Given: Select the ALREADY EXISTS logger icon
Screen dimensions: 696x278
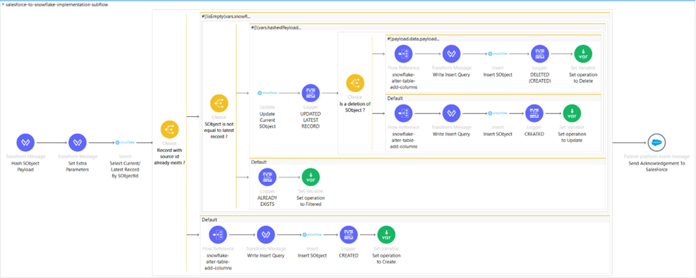Looking at the screenshot, I should 267,177.
